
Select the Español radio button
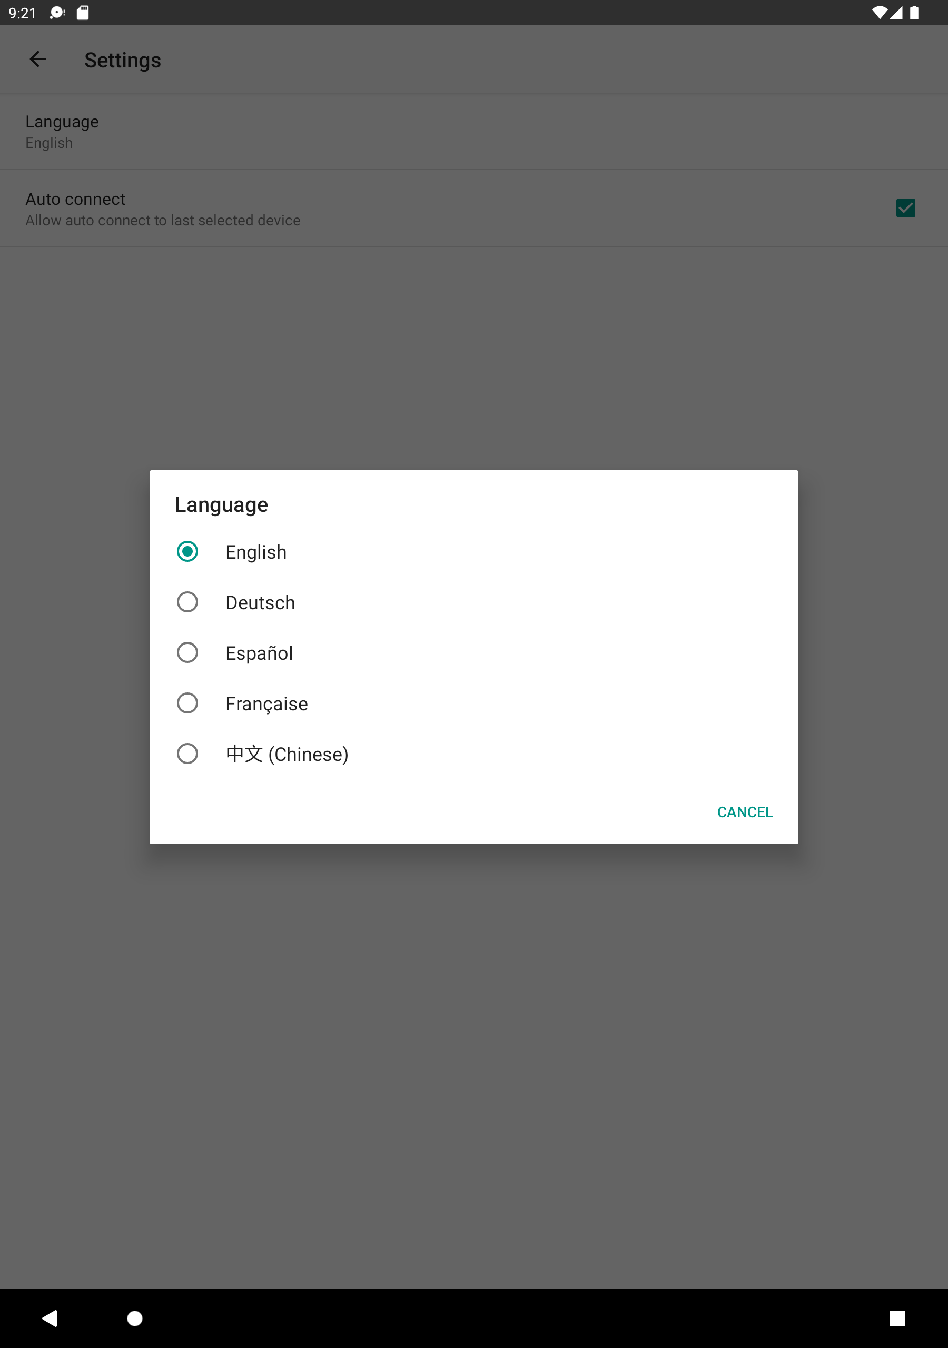187,652
